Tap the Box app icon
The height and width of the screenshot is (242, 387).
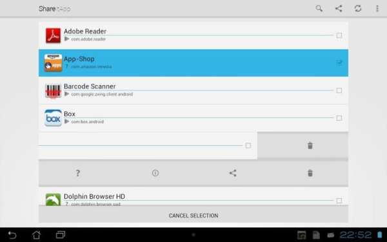point(53,118)
